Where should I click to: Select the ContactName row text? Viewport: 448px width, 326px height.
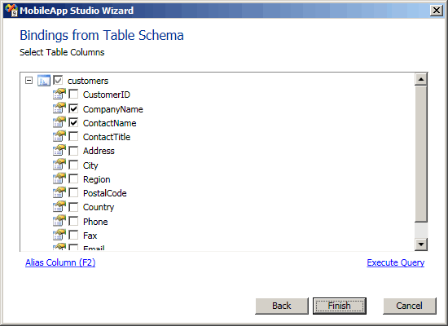coord(109,123)
